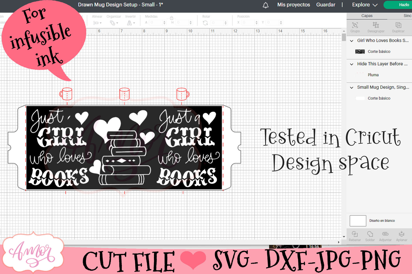Image resolution: width=412 pixels, height=274 pixels.
Task: Open the Alinear dropdown
Action: click(98, 23)
